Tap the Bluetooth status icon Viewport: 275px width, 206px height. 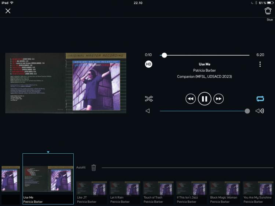(x=256, y=3)
